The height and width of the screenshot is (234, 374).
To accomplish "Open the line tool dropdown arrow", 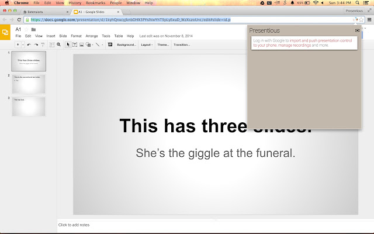I will click(103, 44).
